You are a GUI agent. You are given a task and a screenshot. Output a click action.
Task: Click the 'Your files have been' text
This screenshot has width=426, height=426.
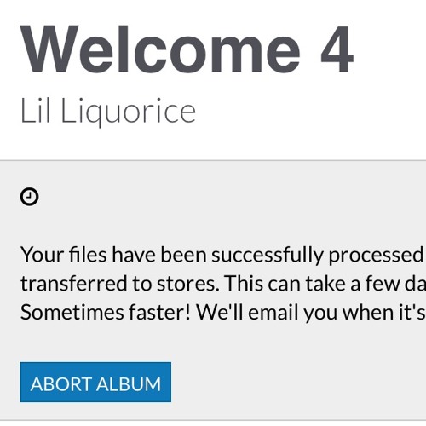pos(113,255)
